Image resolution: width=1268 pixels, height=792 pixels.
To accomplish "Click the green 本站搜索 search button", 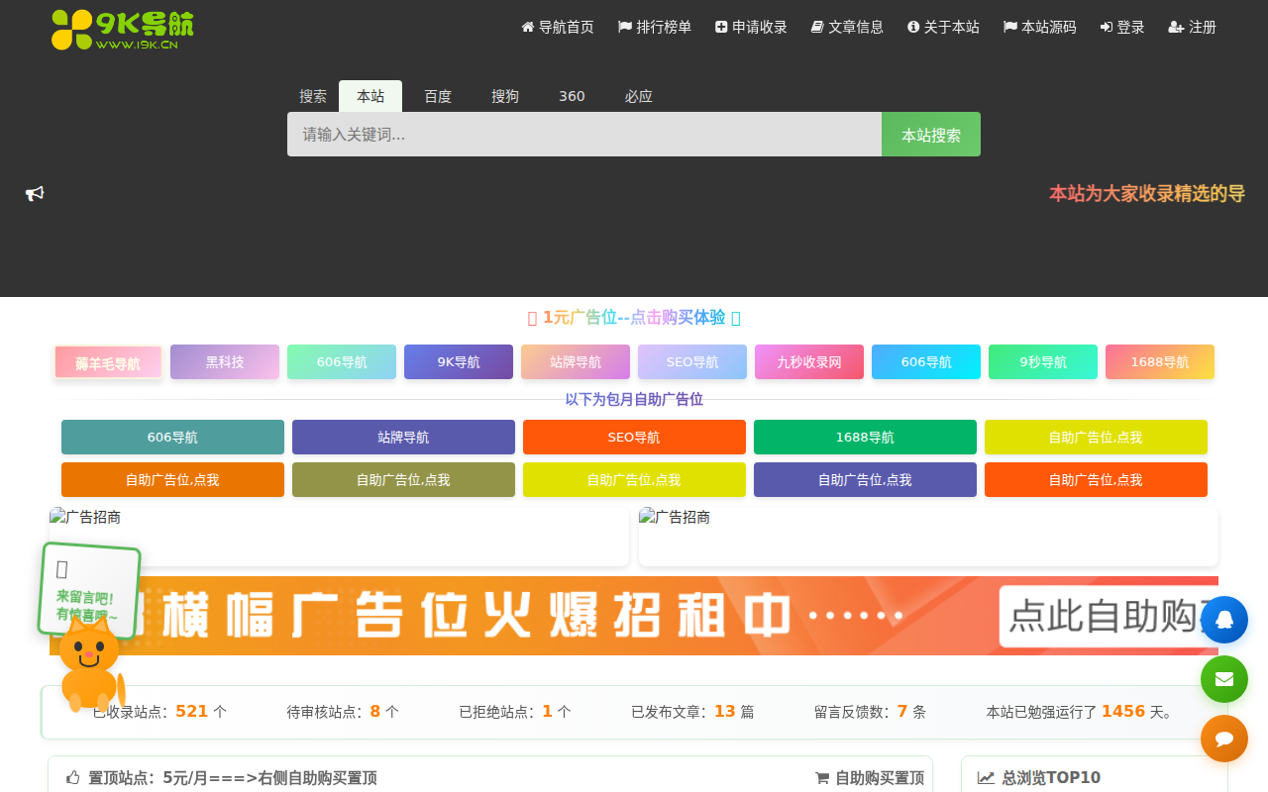I will (930, 134).
